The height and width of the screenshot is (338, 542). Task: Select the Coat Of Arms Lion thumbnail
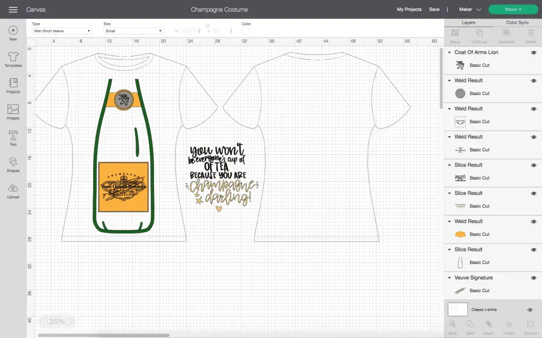[460, 65]
